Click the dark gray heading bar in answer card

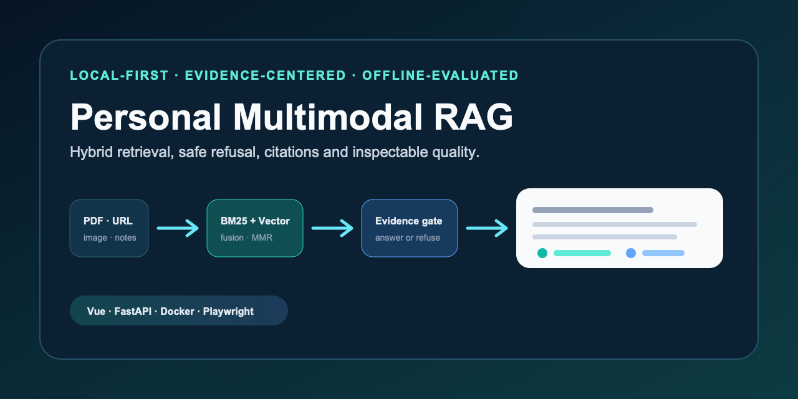[593, 210]
